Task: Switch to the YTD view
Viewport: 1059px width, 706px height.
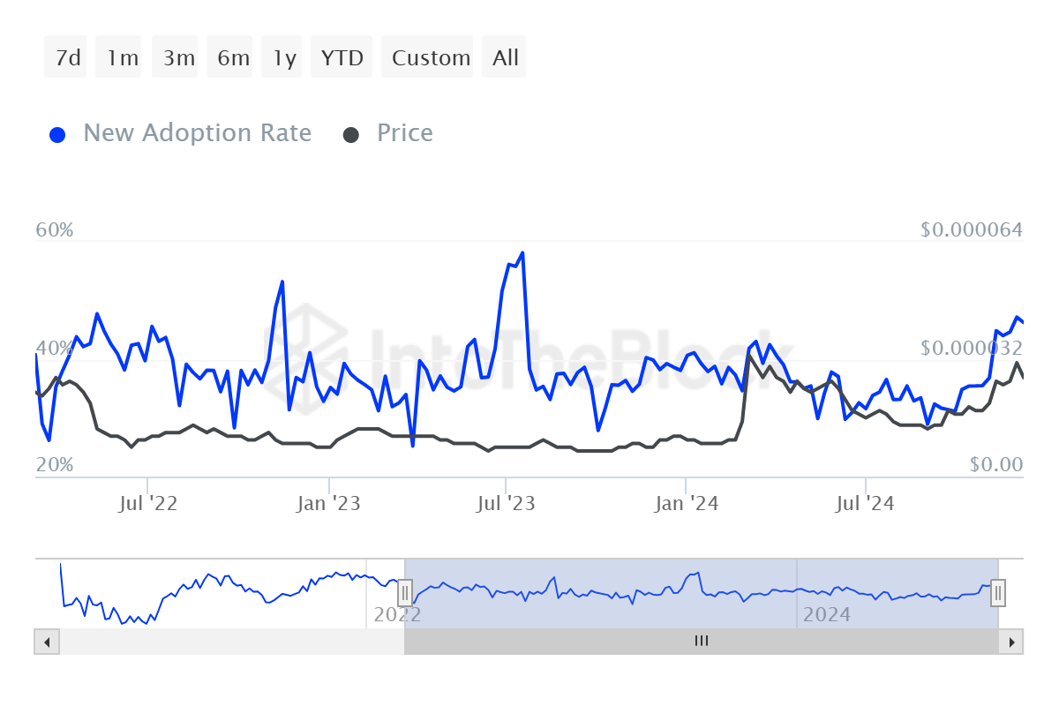Action: [342, 56]
